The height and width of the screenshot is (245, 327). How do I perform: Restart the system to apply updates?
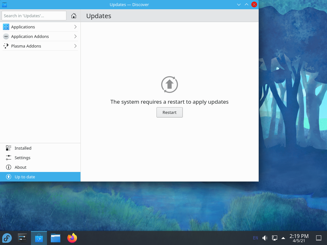(170, 113)
